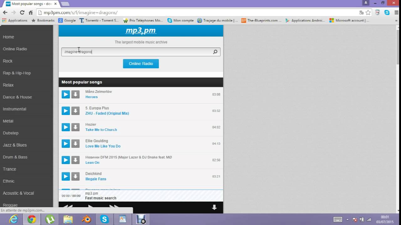
Task: Go to the browser home page
Action: (x=31, y=12)
